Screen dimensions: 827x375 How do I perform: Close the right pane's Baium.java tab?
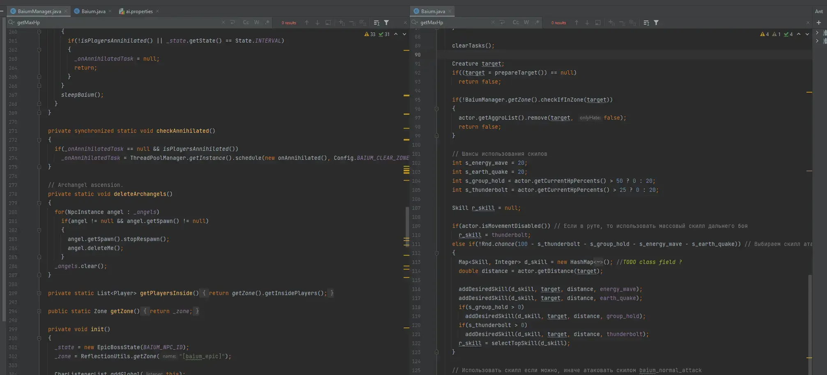(450, 11)
